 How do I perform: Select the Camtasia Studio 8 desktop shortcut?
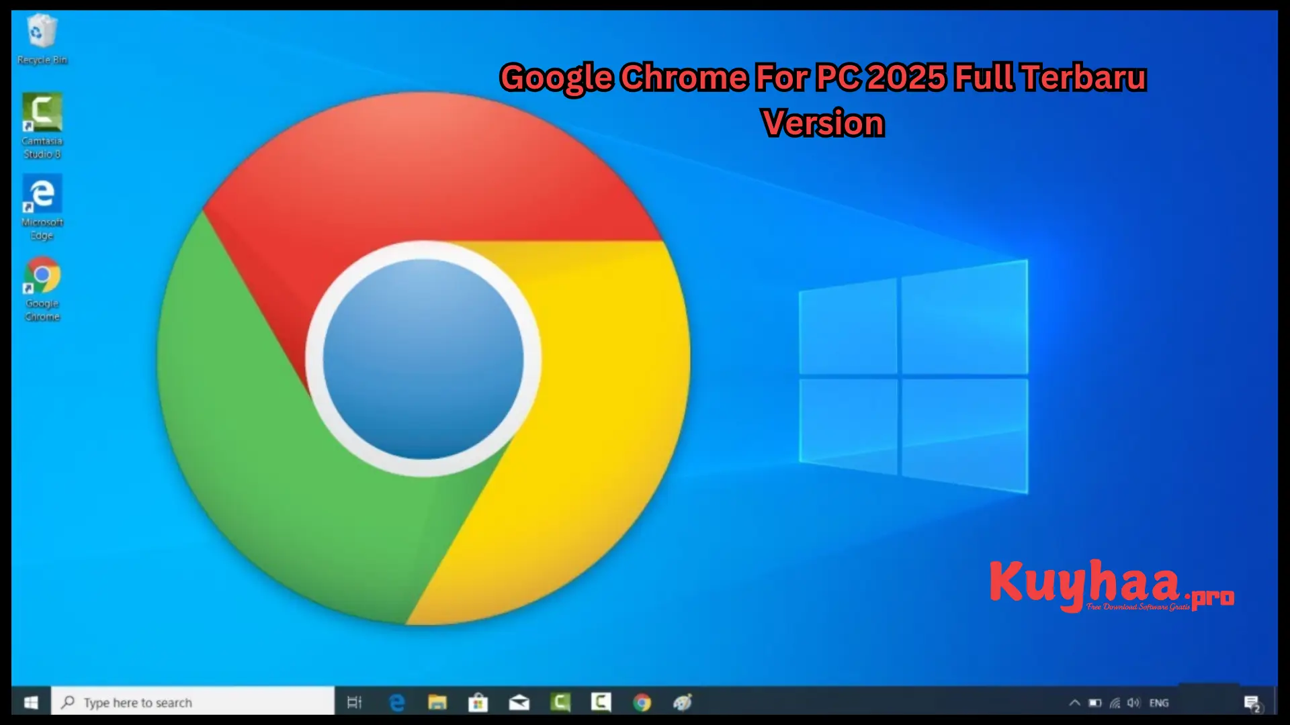point(42,126)
